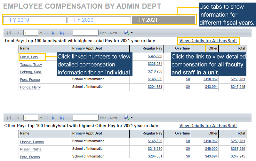Click Honda, Harry other pay $43,094
Image resolution: width=256 pixels, height=161 pixels.
pos(211,87)
